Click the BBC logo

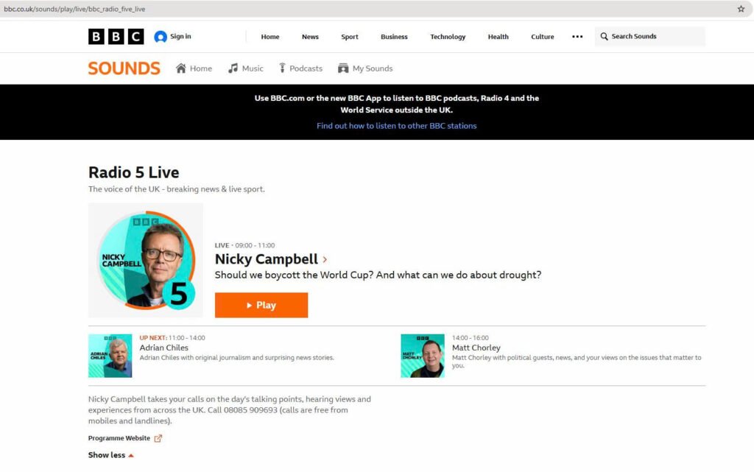point(116,37)
